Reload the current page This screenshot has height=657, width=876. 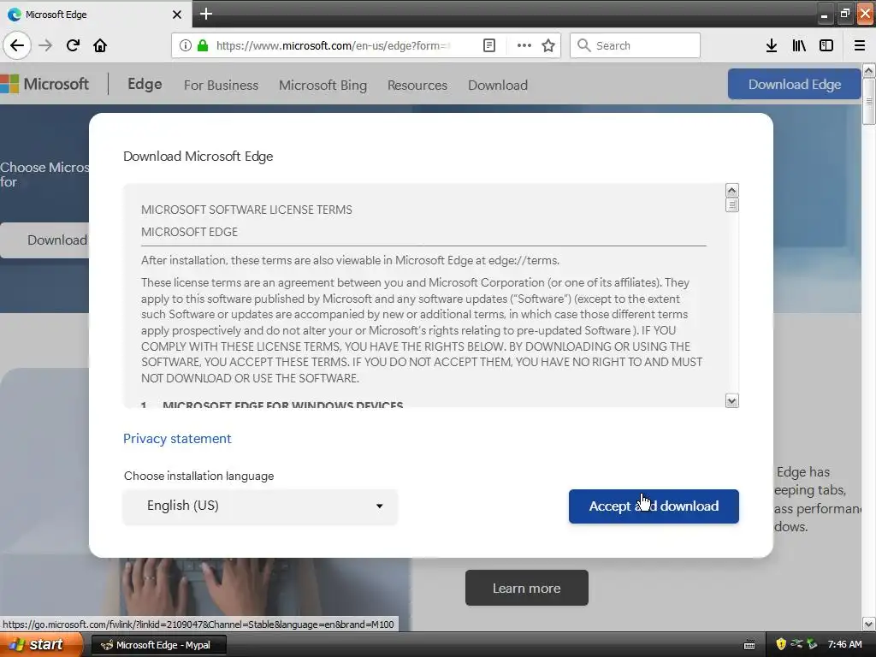coord(73,45)
